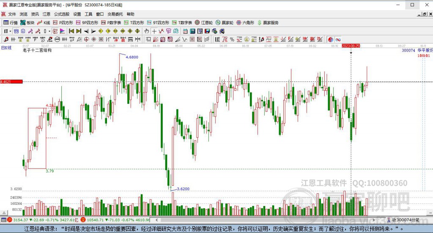Open the 资讯 menu

click(35, 14)
